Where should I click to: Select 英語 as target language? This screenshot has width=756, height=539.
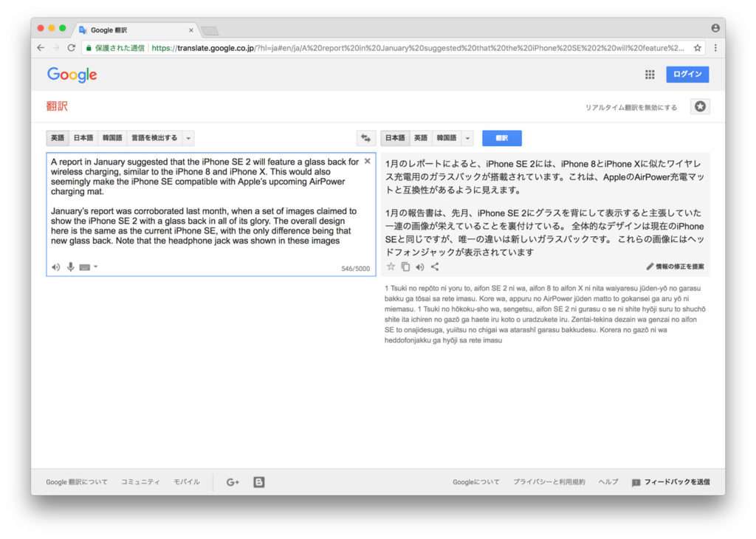click(x=421, y=138)
